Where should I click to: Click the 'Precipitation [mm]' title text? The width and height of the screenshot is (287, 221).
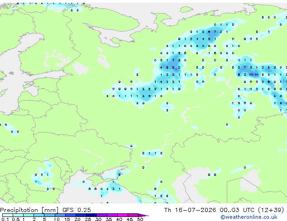point(29,210)
